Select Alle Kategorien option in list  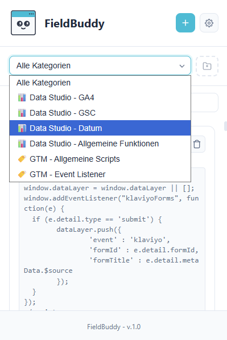pos(100,83)
